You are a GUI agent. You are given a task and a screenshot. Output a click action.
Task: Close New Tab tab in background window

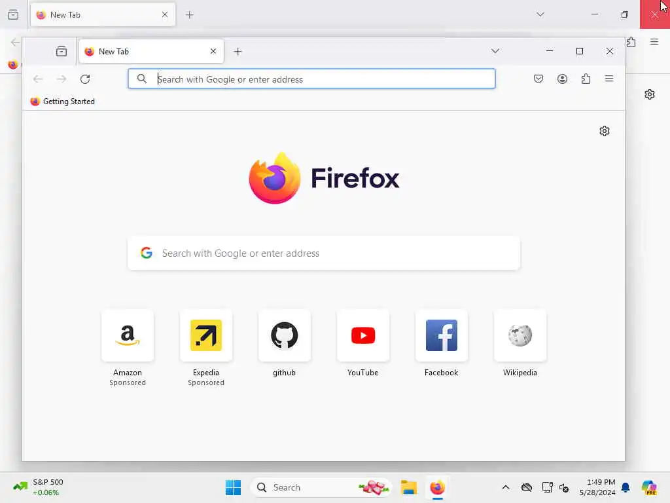(x=165, y=14)
